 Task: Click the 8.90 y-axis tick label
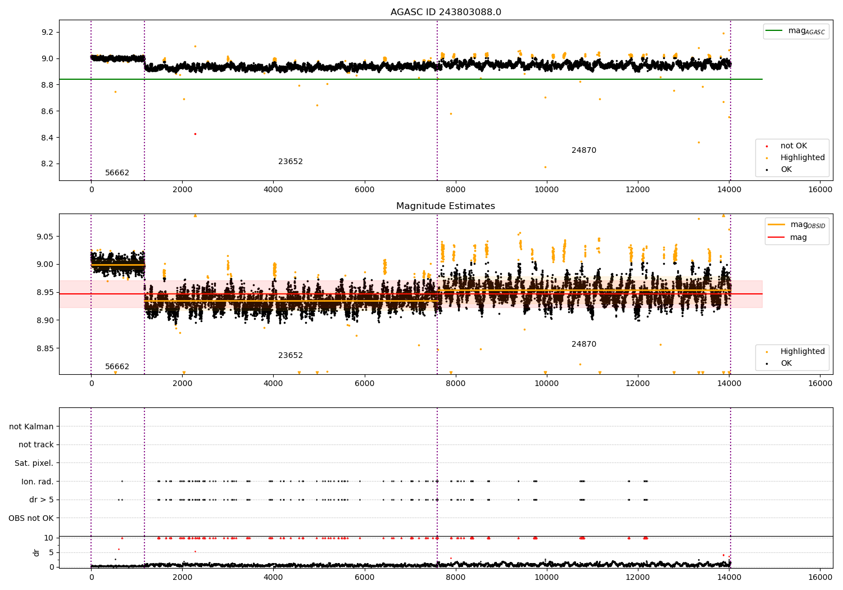pyautogui.click(x=45, y=321)
